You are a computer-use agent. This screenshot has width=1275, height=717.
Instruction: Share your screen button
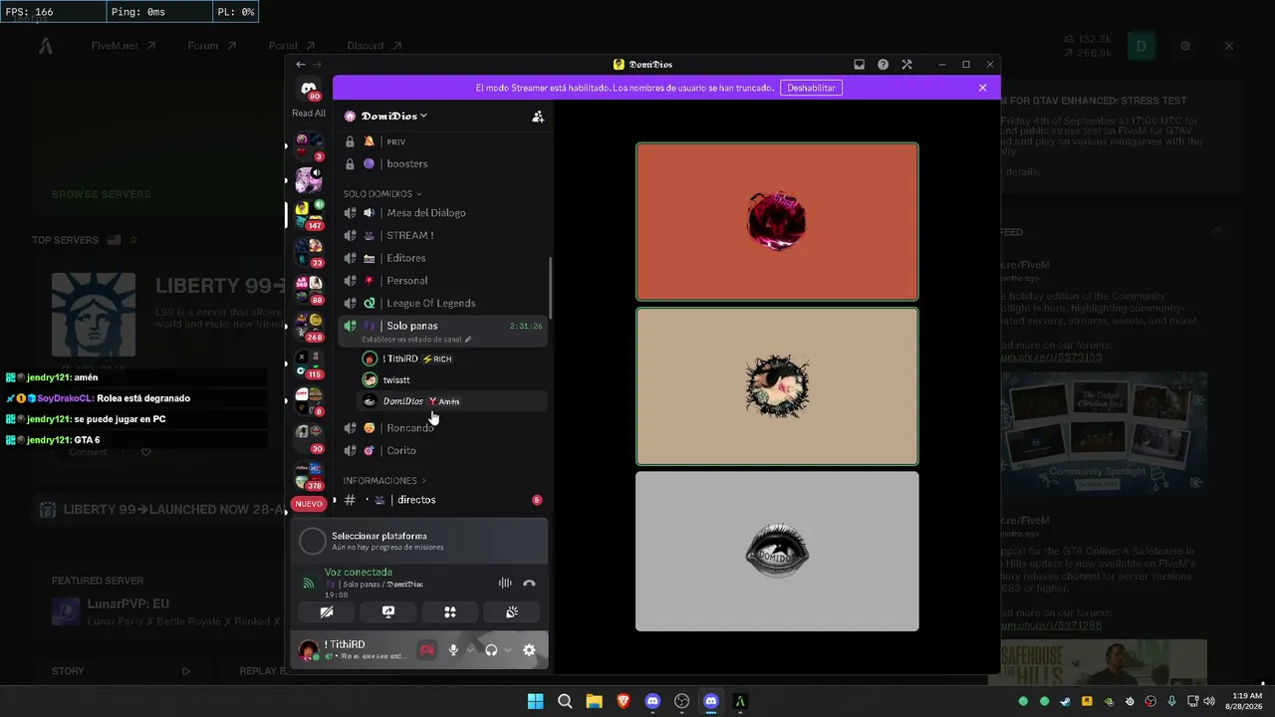point(388,612)
